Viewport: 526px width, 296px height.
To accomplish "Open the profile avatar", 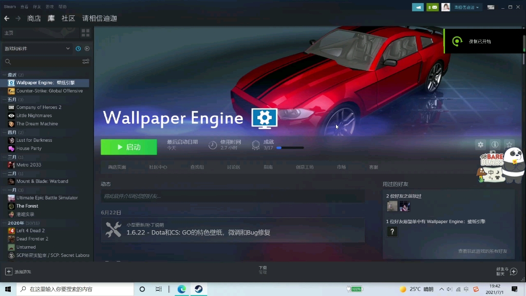I will coord(445,7).
